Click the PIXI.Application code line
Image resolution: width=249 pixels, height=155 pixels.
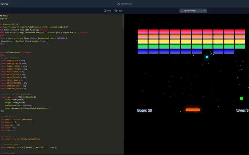pyautogui.click(x=18, y=97)
